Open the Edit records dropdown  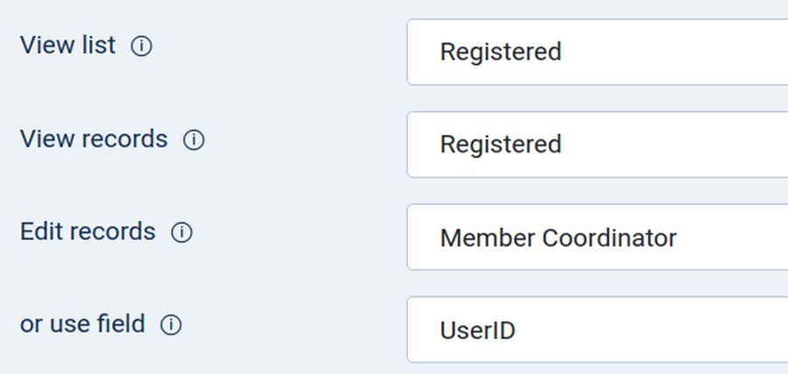(597, 237)
